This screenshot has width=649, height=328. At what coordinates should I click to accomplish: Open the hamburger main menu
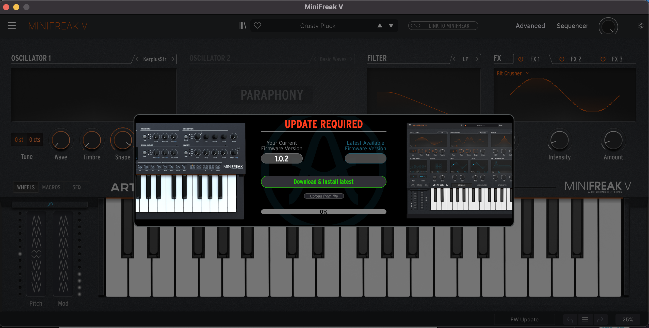[x=11, y=26]
